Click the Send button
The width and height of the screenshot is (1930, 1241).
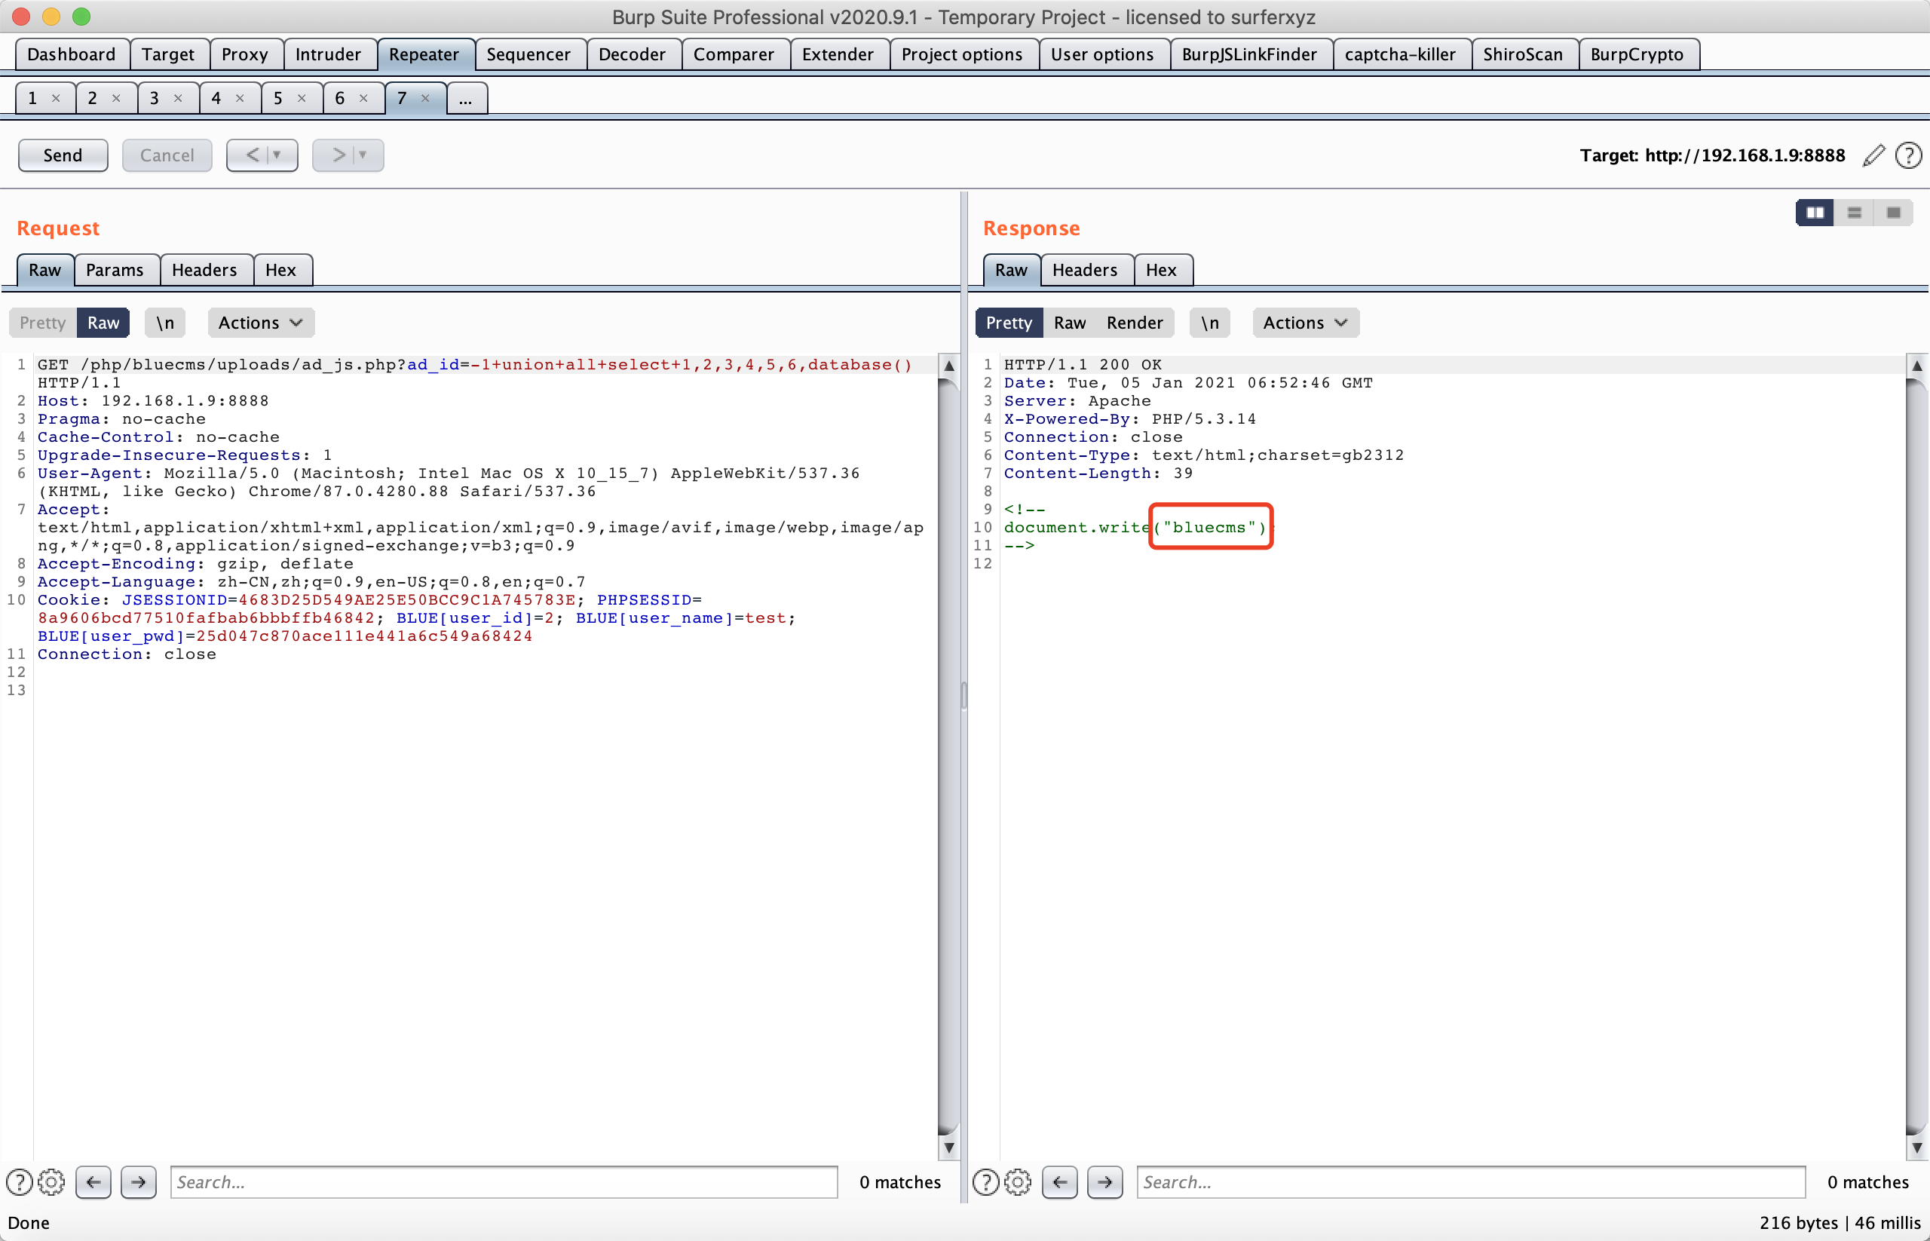click(x=63, y=155)
